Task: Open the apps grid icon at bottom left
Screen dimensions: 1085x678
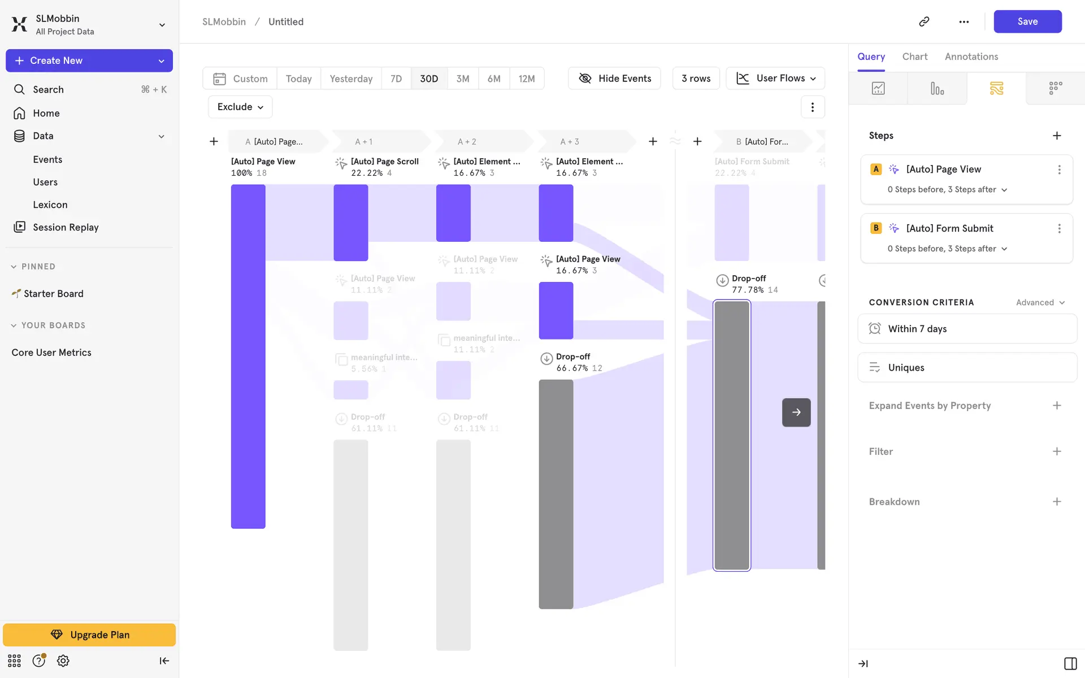Action: pyautogui.click(x=14, y=660)
